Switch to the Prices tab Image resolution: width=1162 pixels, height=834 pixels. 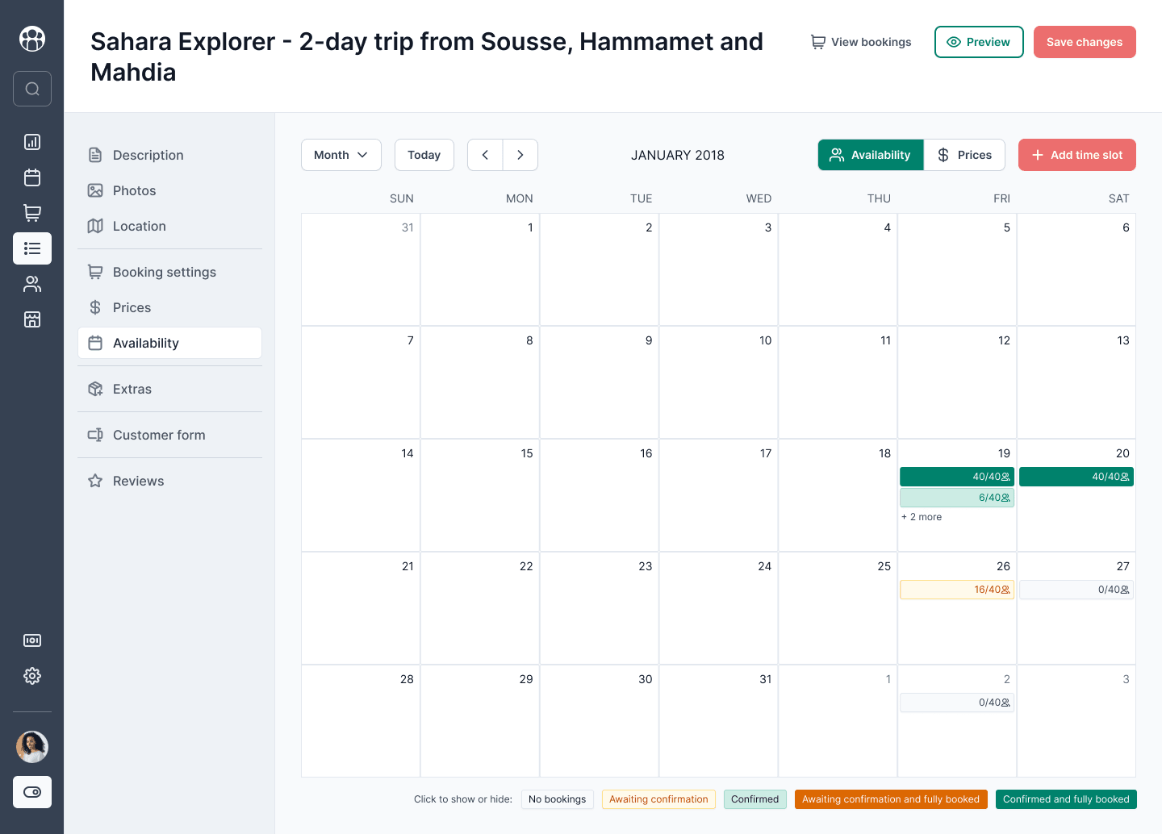point(964,155)
